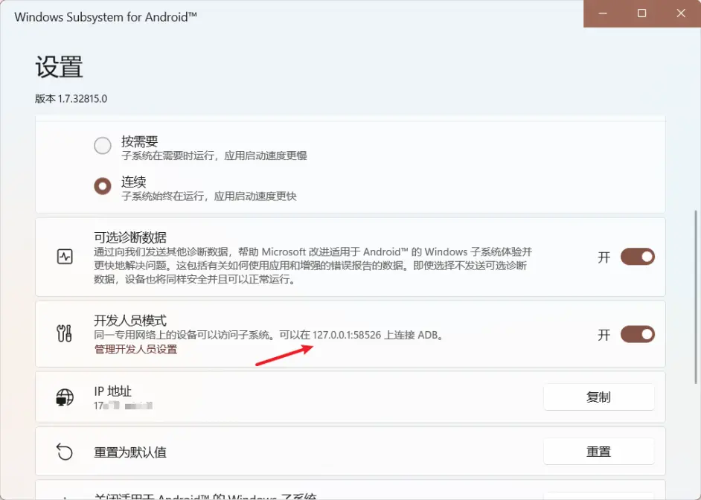Click the 子系统在需要时运行 description text
701x500 pixels.
[x=214, y=156]
